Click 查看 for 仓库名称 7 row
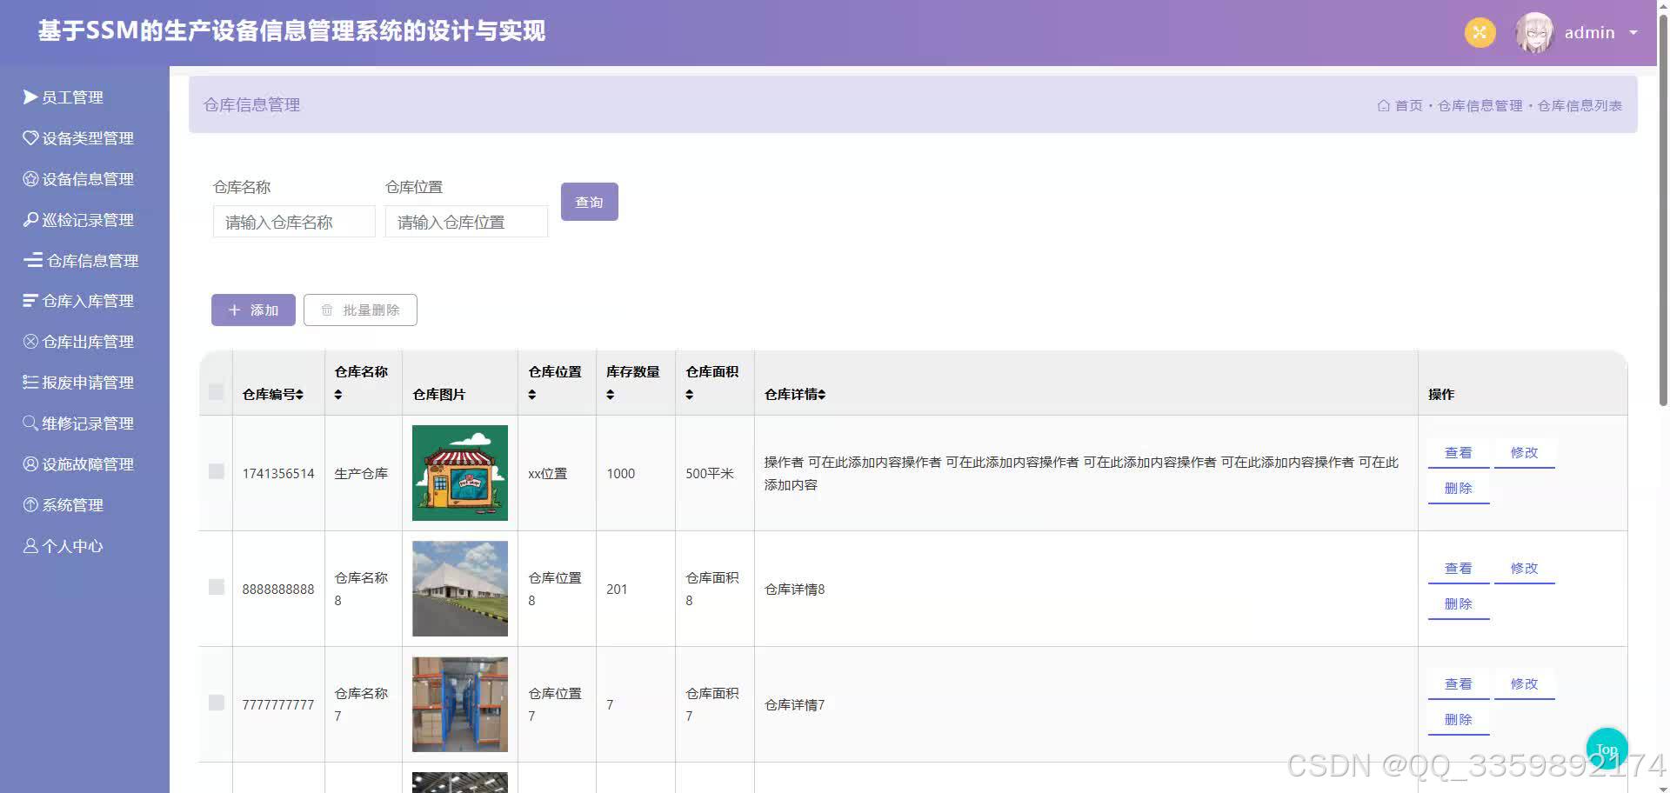This screenshot has height=793, width=1670. pos(1459,683)
